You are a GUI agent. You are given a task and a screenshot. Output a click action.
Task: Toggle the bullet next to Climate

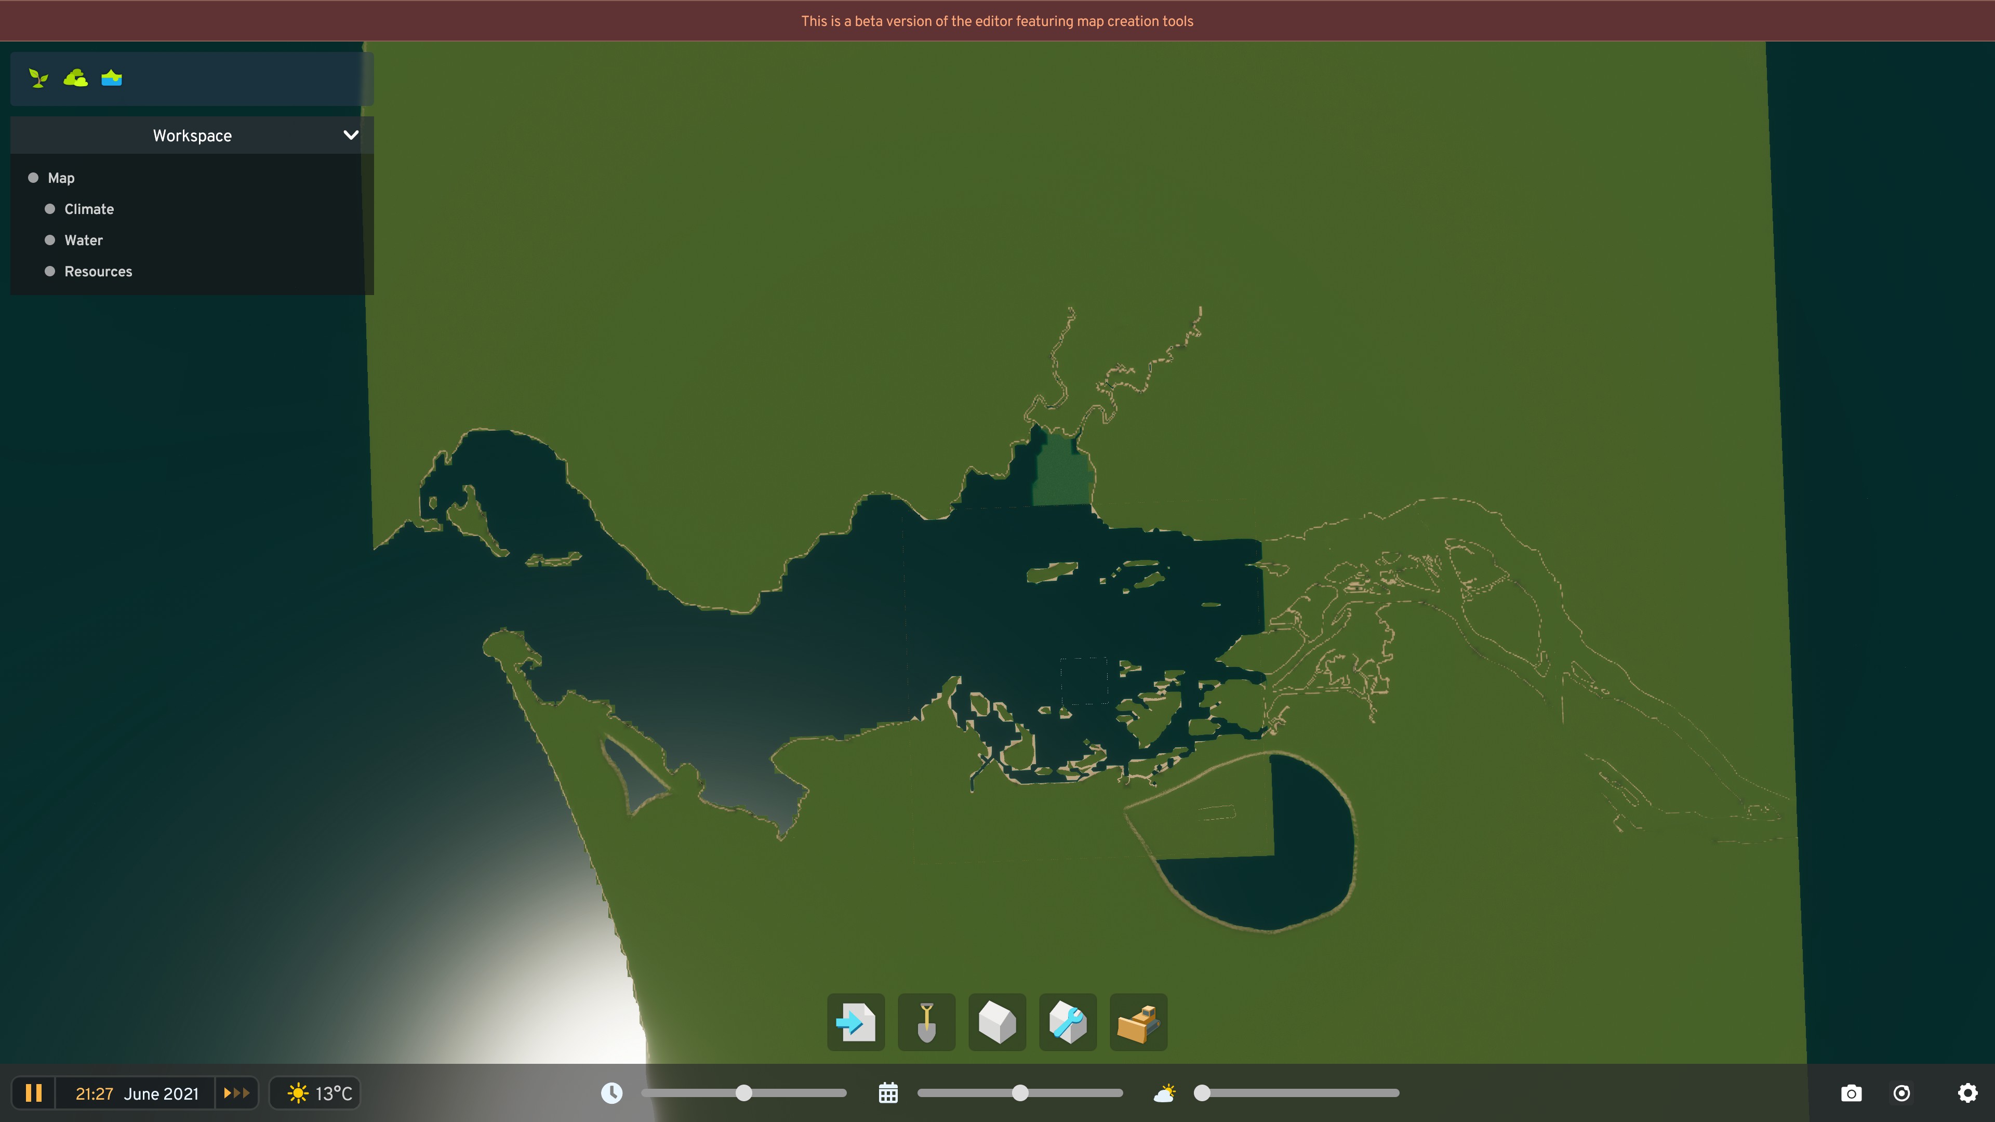click(x=50, y=209)
